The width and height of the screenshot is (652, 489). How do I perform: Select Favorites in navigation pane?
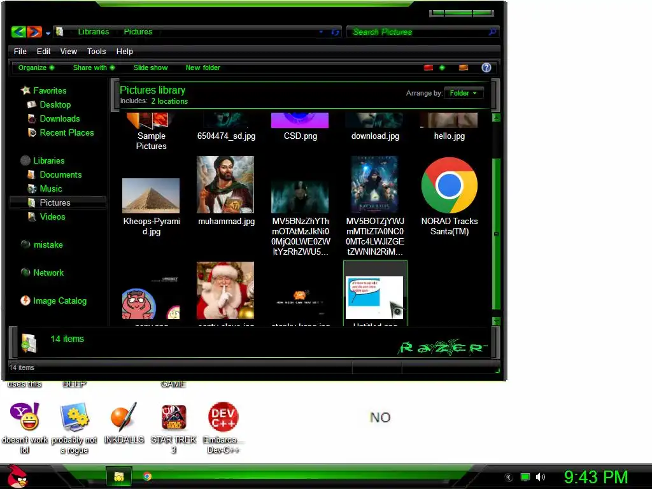pos(50,90)
